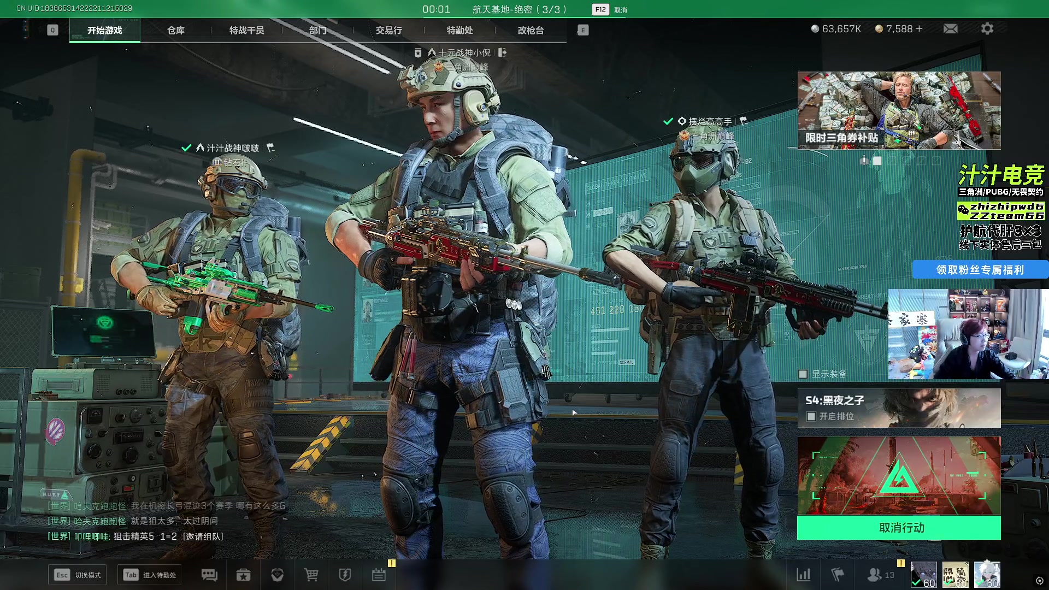Viewport: 1049px width, 590px height.
Task: Select the filled banner page indicator square
Action: [x=877, y=161]
